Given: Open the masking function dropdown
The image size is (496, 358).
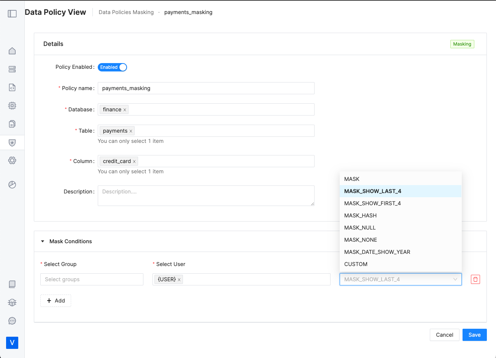Looking at the screenshot, I should (x=400, y=279).
